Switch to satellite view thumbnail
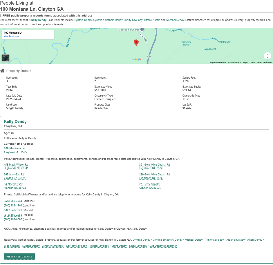The width and height of the screenshot is (273, 265). pos(5,58)
